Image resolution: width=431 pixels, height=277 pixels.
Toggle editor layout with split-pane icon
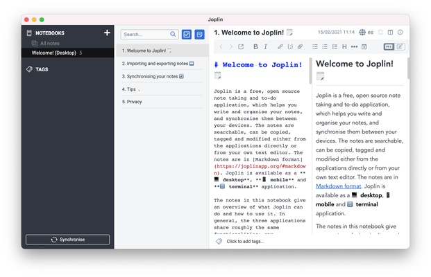(x=390, y=33)
